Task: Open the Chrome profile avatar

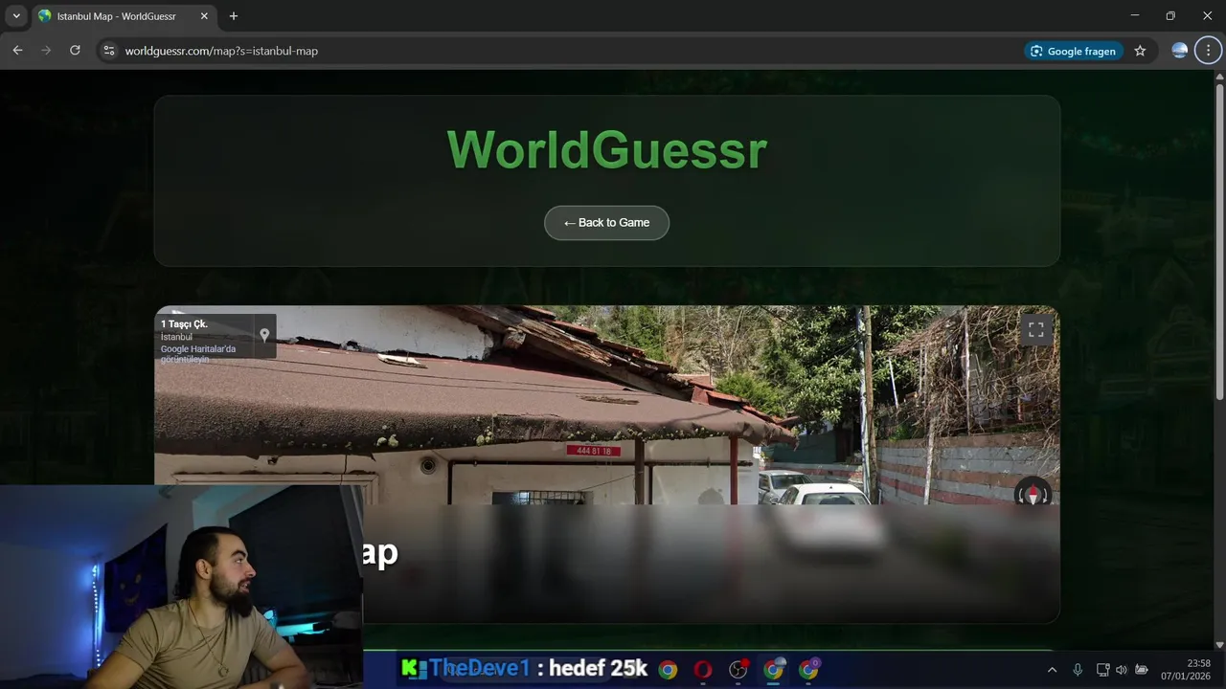Action: [x=1180, y=51]
